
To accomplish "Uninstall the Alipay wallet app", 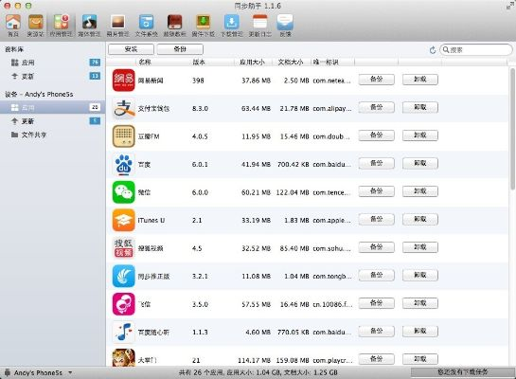I will pyautogui.click(x=420, y=107).
